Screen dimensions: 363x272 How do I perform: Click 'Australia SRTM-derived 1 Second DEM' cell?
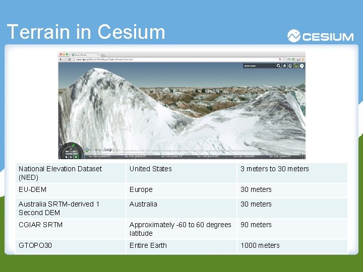pyautogui.click(x=71, y=208)
